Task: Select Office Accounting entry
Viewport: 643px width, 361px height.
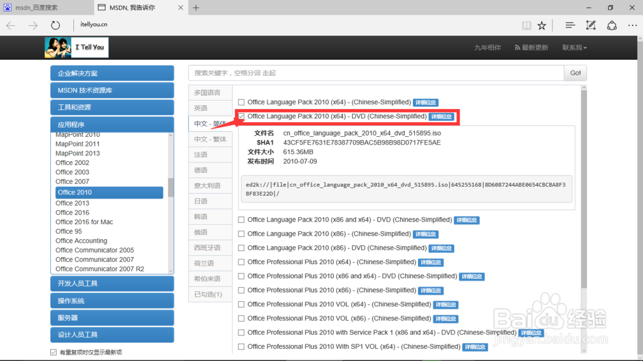Action: pos(81,241)
